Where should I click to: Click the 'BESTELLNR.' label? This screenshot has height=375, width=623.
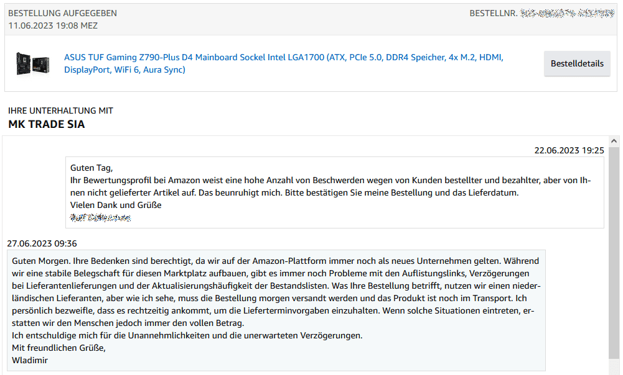tap(494, 14)
